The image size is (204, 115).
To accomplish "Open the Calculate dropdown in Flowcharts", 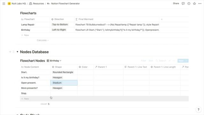I will pyautogui.click(x=42, y=40).
